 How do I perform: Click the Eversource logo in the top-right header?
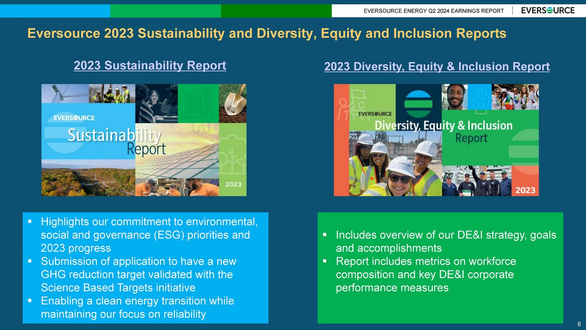click(548, 10)
